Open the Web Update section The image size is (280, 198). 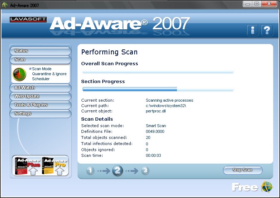(x=40, y=96)
